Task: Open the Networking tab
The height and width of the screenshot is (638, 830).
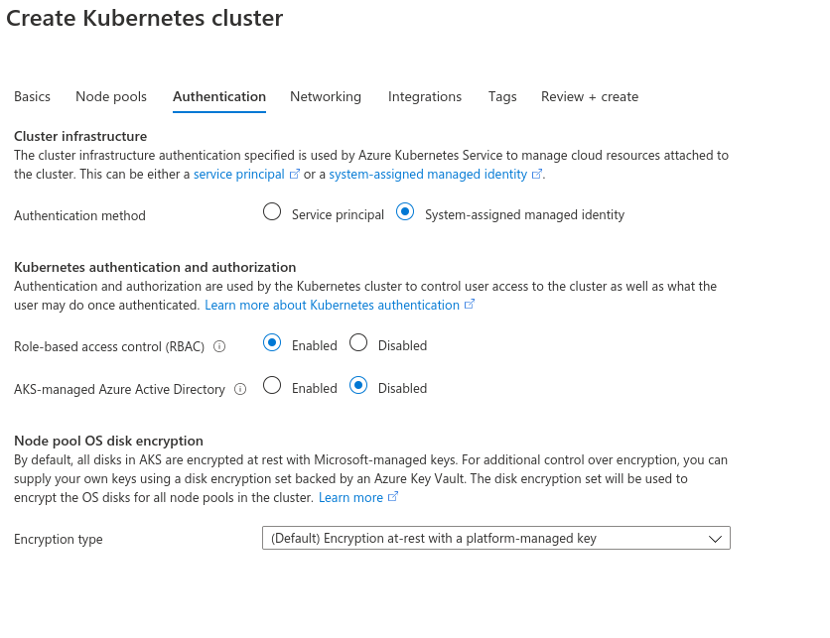Action: click(326, 97)
